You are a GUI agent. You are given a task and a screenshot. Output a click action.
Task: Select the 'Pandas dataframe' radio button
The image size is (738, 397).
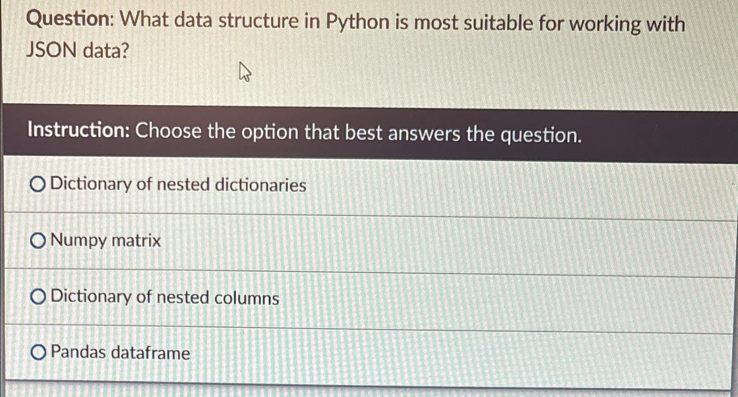pyautogui.click(x=39, y=353)
